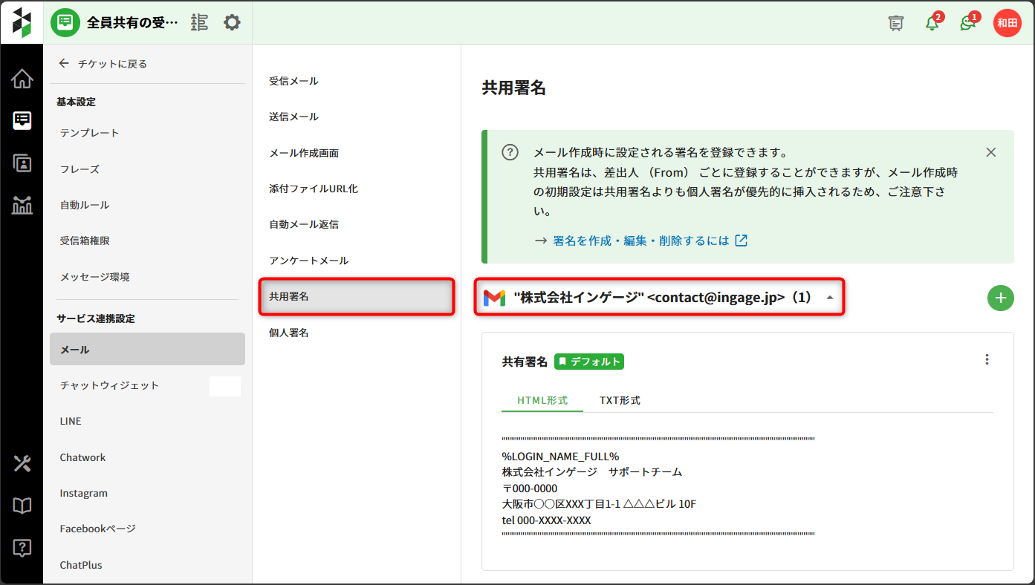This screenshot has width=1035, height=585.
Task: Open the contacts icon in left rail
Action: pyautogui.click(x=22, y=163)
